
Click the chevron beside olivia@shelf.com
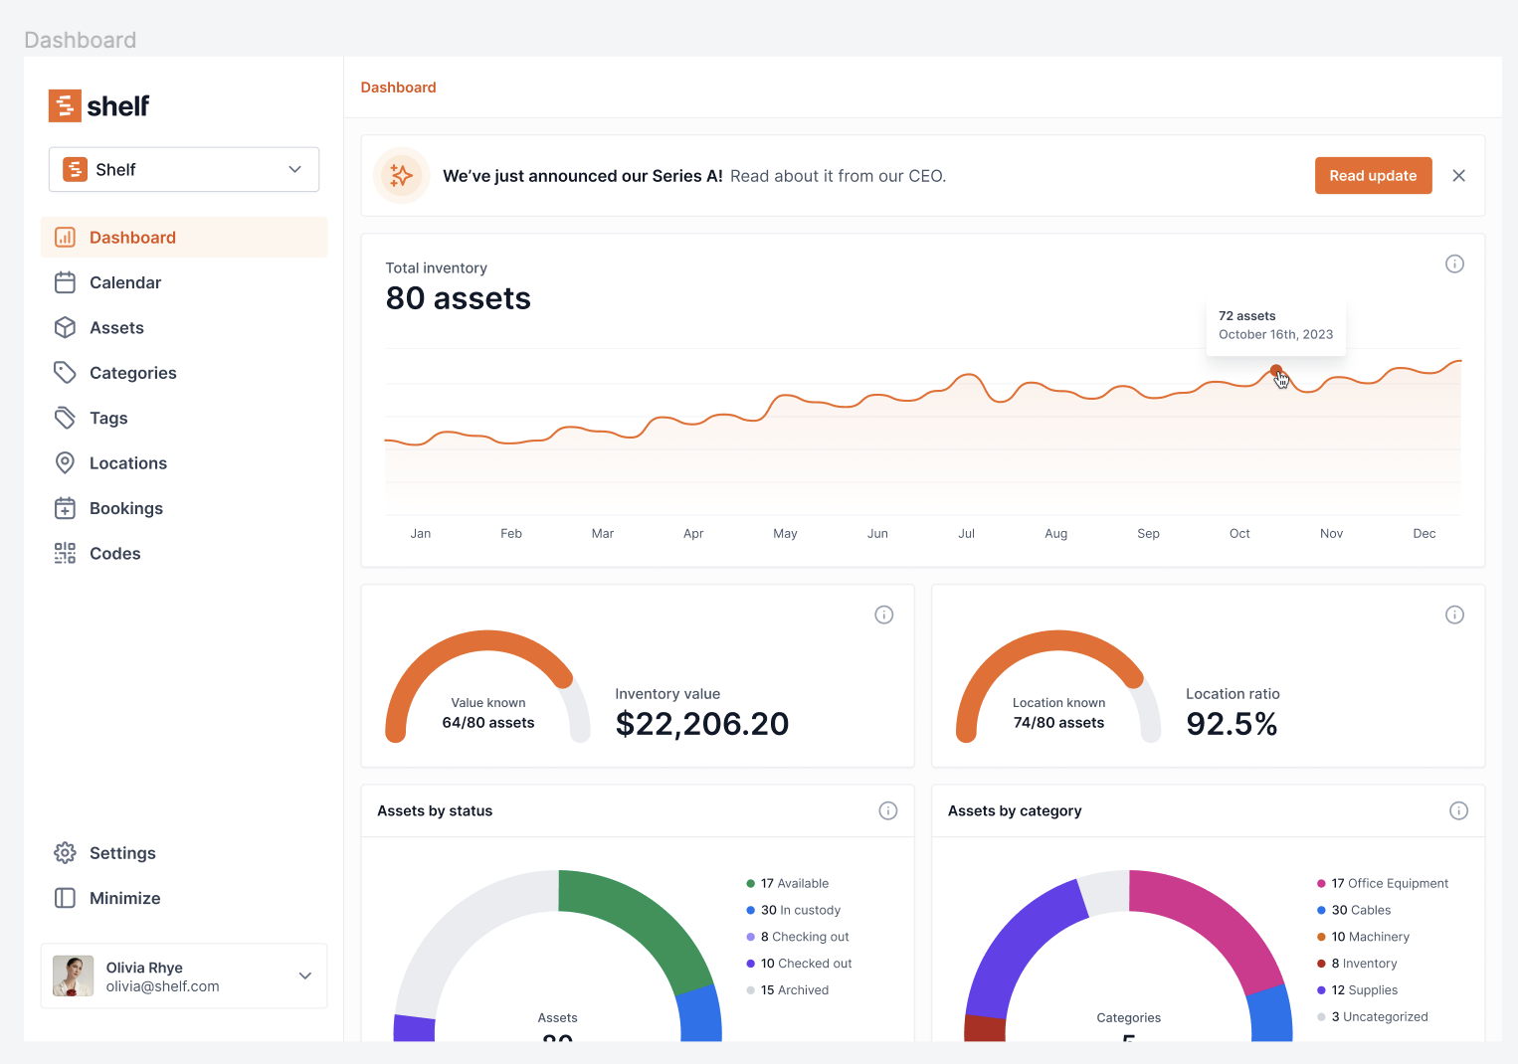pos(305,976)
